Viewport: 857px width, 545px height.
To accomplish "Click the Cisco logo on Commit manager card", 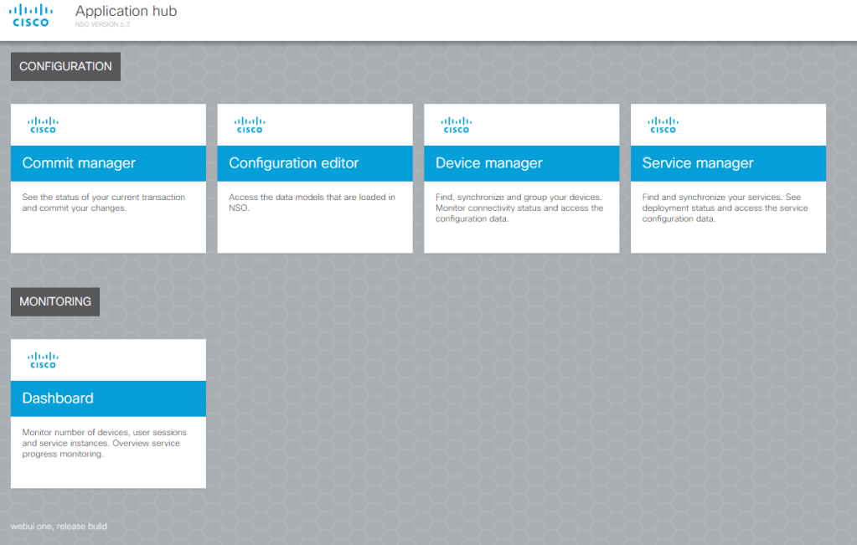I will (43, 125).
